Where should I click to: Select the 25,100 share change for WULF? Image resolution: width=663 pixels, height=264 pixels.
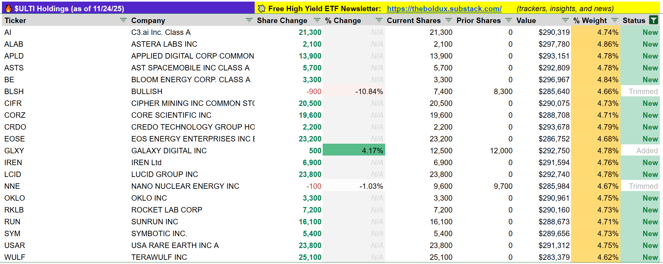[289, 257]
